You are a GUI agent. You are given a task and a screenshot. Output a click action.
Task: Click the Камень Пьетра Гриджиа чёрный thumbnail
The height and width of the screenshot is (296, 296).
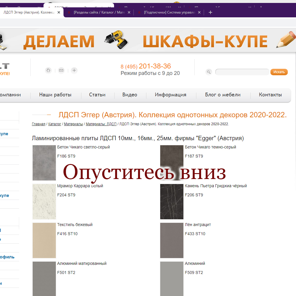pos(172,202)
